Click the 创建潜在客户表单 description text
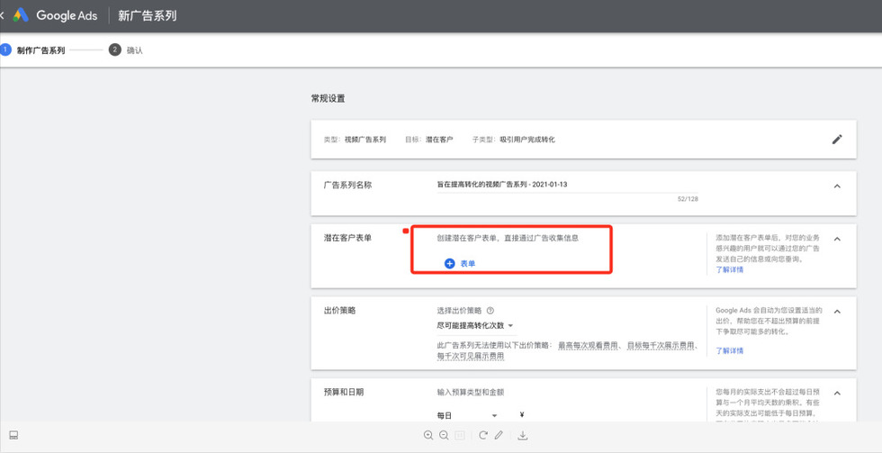The width and height of the screenshot is (882, 453). tap(508, 238)
